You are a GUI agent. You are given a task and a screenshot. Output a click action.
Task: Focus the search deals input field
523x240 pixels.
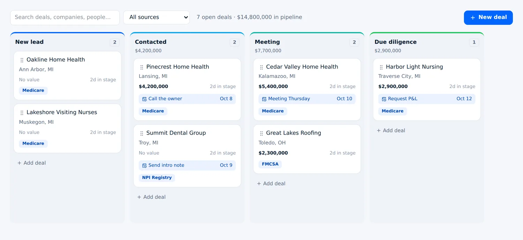pyautogui.click(x=65, y=17)
